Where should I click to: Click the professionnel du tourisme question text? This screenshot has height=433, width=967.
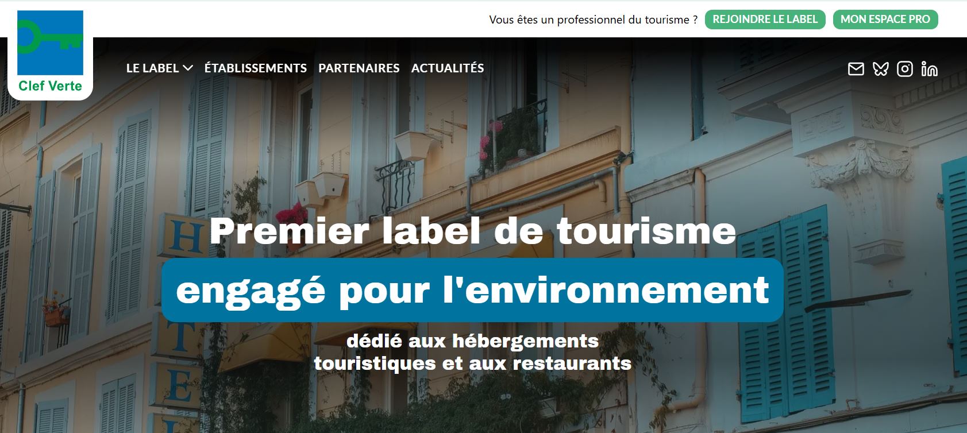tap(594, 20)
